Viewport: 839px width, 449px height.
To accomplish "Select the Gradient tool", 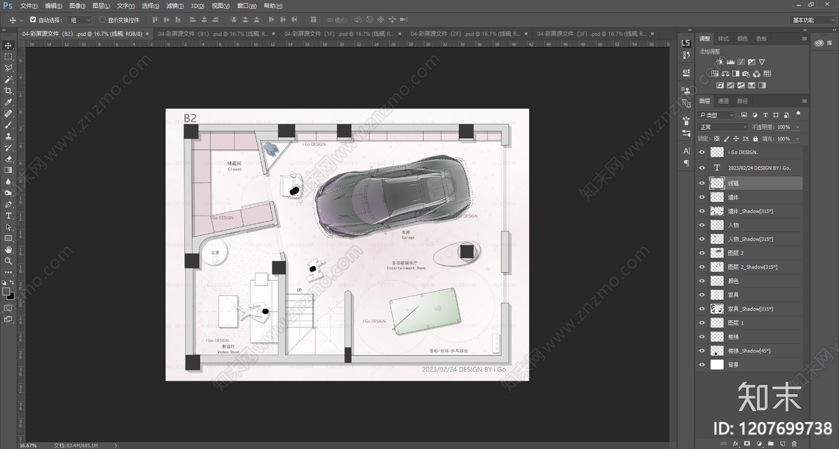I will pyautogui.click(x=8, y=170).
